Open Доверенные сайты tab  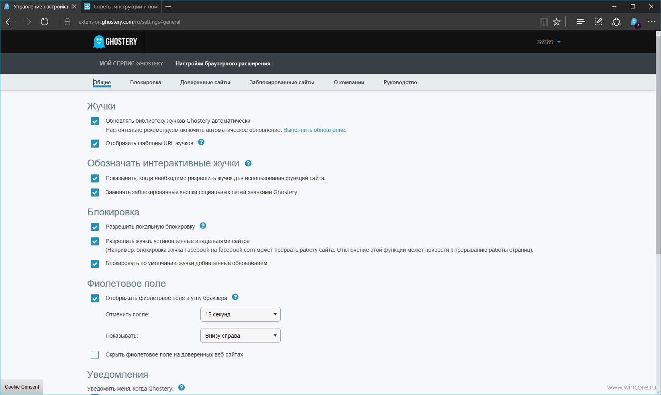point(205,82)
